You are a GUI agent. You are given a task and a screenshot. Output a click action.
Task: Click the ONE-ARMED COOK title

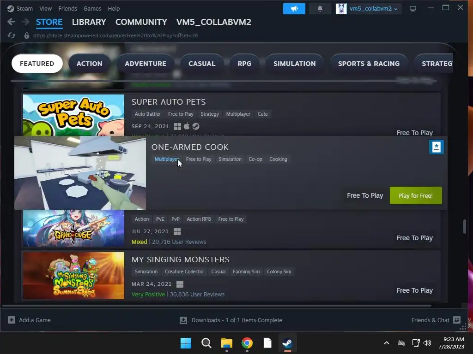(x=190, y=147)
